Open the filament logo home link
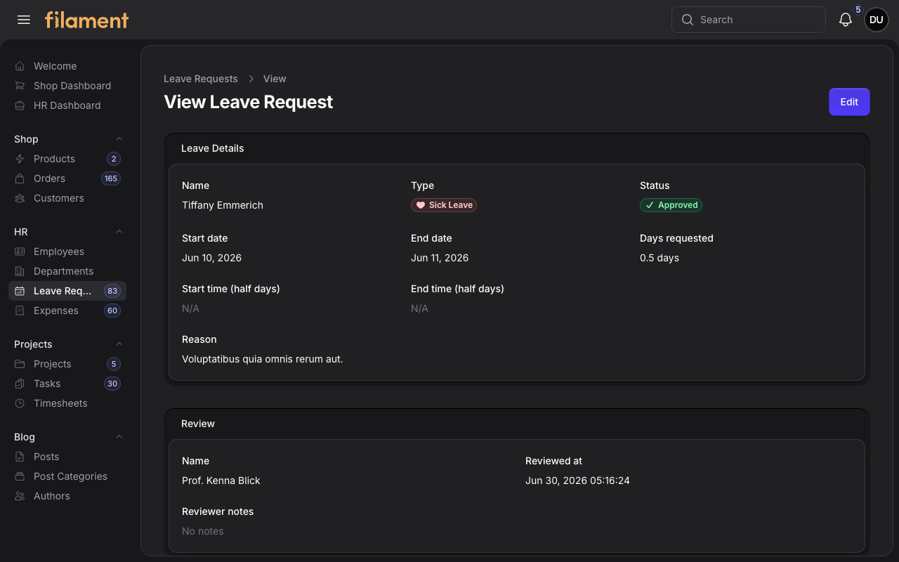Screen dimensions: 899x562 coord(87,20)
